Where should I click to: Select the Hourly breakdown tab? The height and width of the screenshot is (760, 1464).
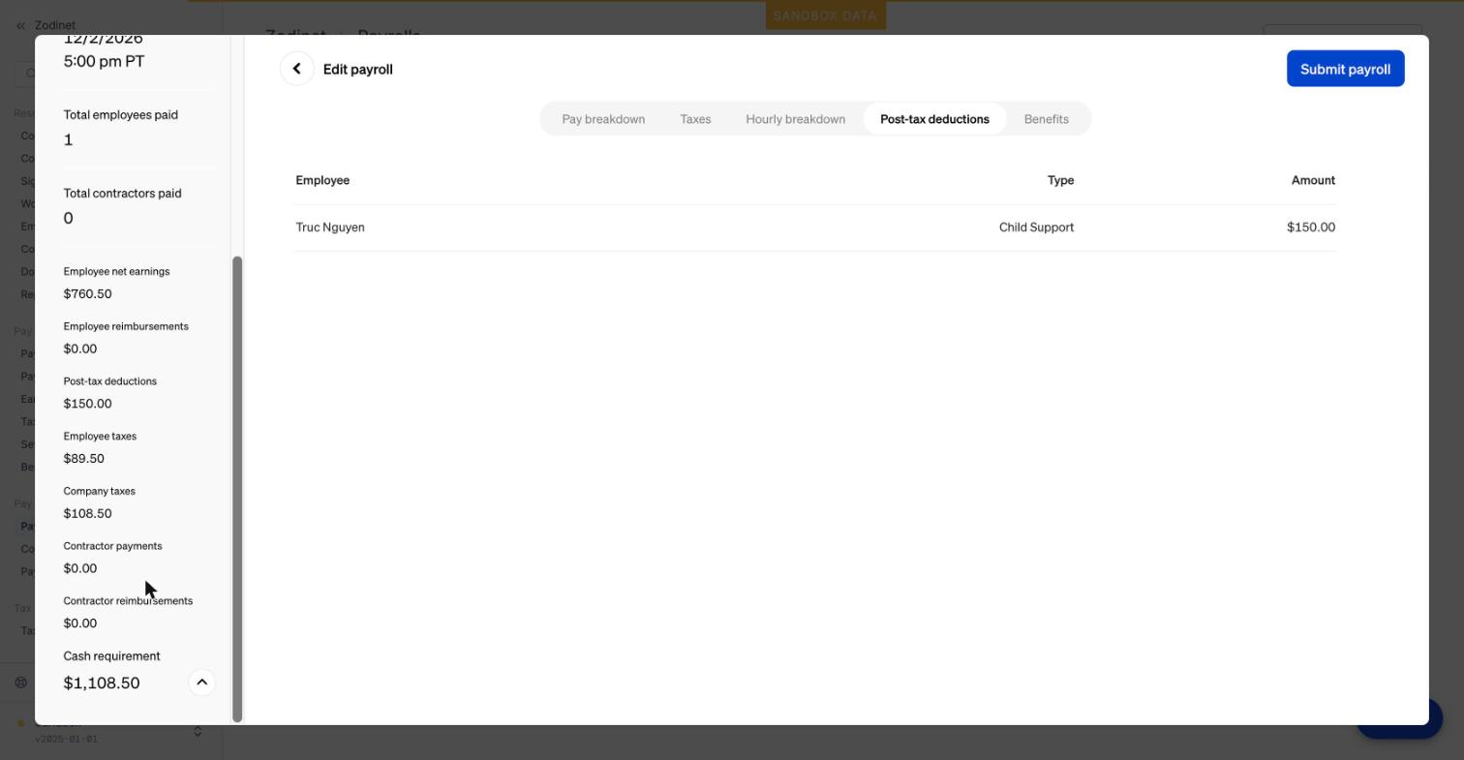(x=795, y=119)
